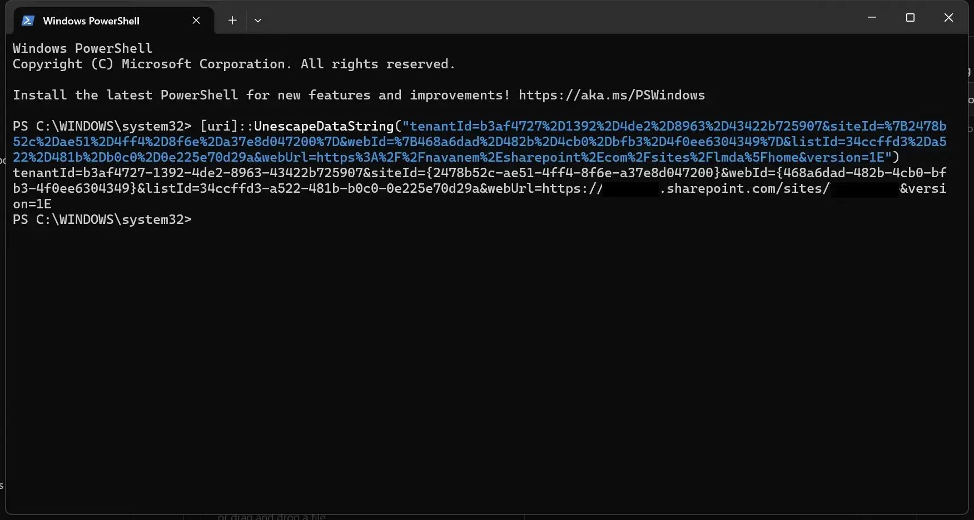Select the Windows PowerShell tab
This screenshot has height=520, width=974.
pyautogui.click(x=113, y=21)
